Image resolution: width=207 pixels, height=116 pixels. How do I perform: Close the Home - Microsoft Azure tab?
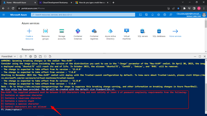(35, 3)
